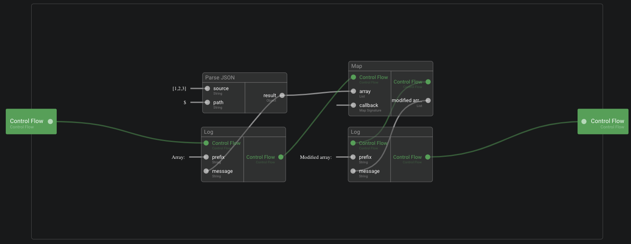Click the Map Control Flow output port
The height and width of the screenshot is (244, 631).
tap(428, 82)
